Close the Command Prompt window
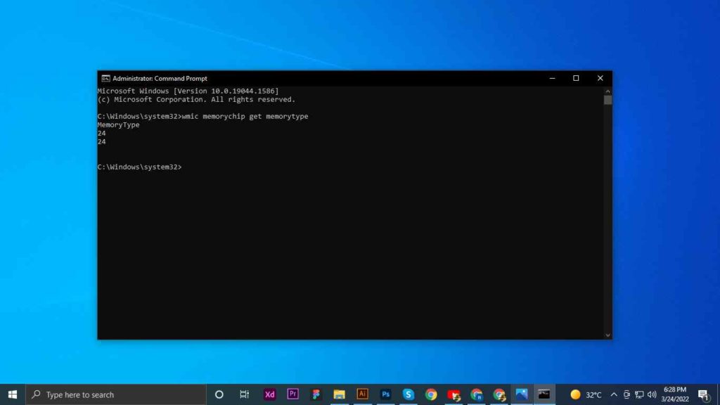The width and height of the screenshot is (720, 405). pos(600,79)
